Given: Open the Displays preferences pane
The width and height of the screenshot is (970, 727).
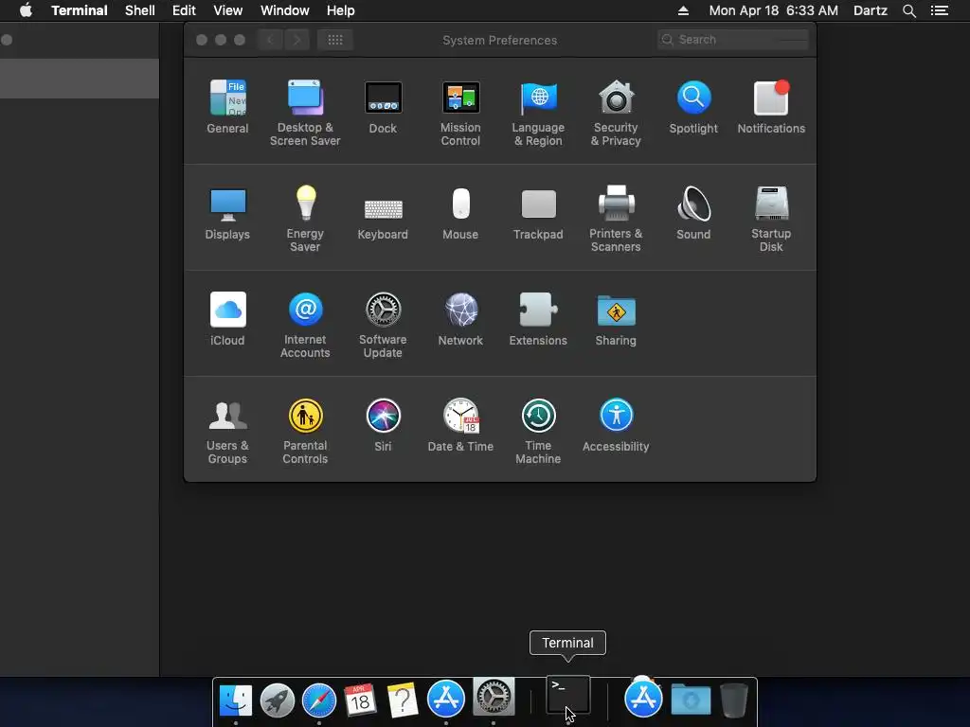Looking at the screenshot, I should 227,213.
